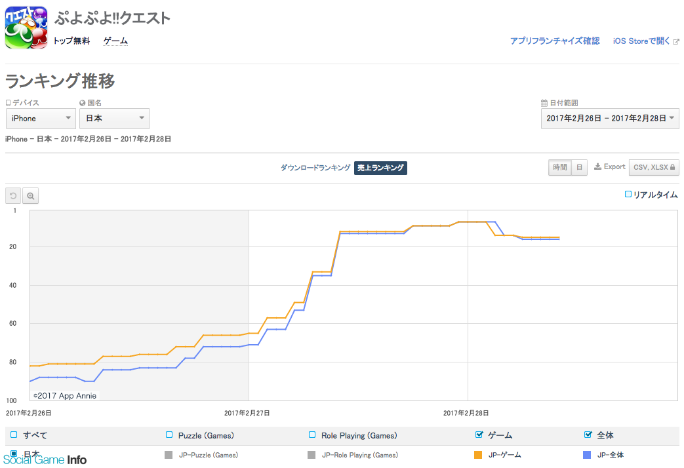Click the chart reset zoom icon
The width and height of the screenshot is (684, 468).
click(13, 196)
